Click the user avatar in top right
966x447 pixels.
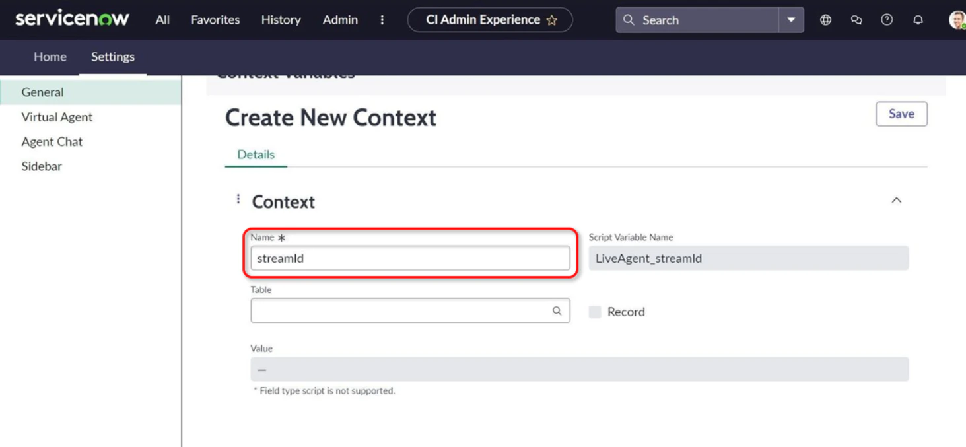pyautogui.click(x=955, y=19)
